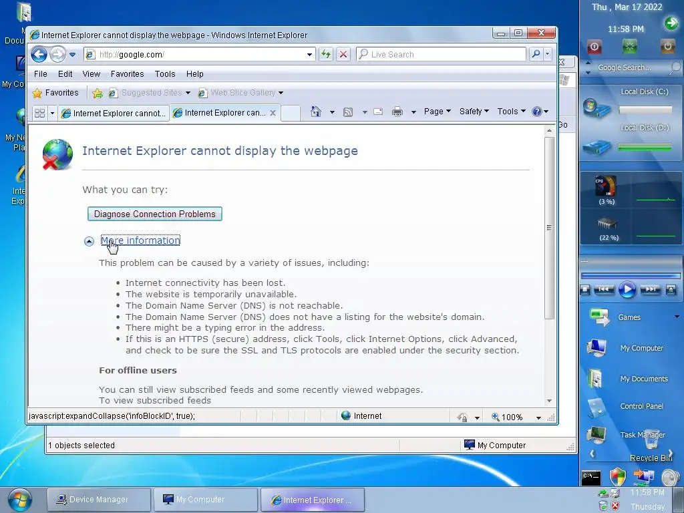The width and height of the screenshot is (684, 513).
Task: Click the CPU usage meter gadget
Action: 606,186
